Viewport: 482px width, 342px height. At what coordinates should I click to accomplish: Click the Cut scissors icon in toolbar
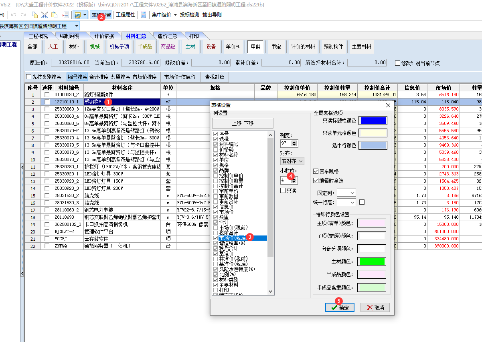tap(45, 15)
